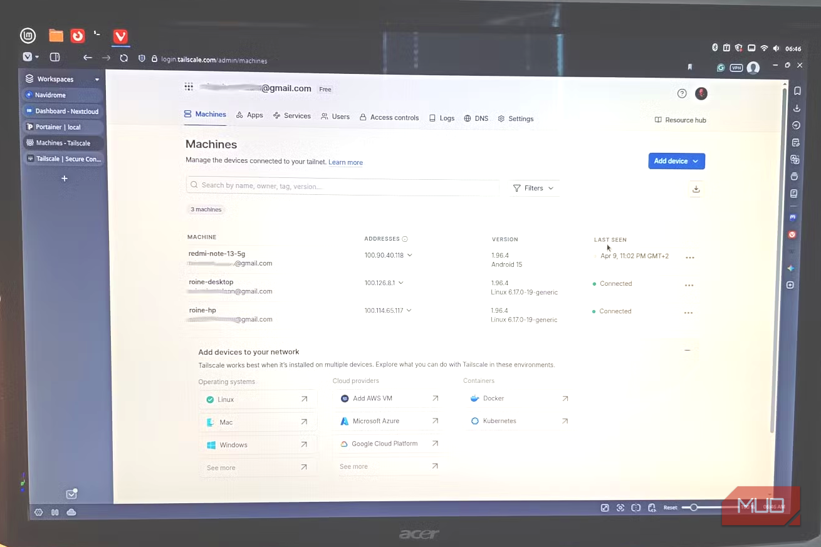821x547 pixels.
Task: Open the Linux Mint start menu
Action: [28, 36]
